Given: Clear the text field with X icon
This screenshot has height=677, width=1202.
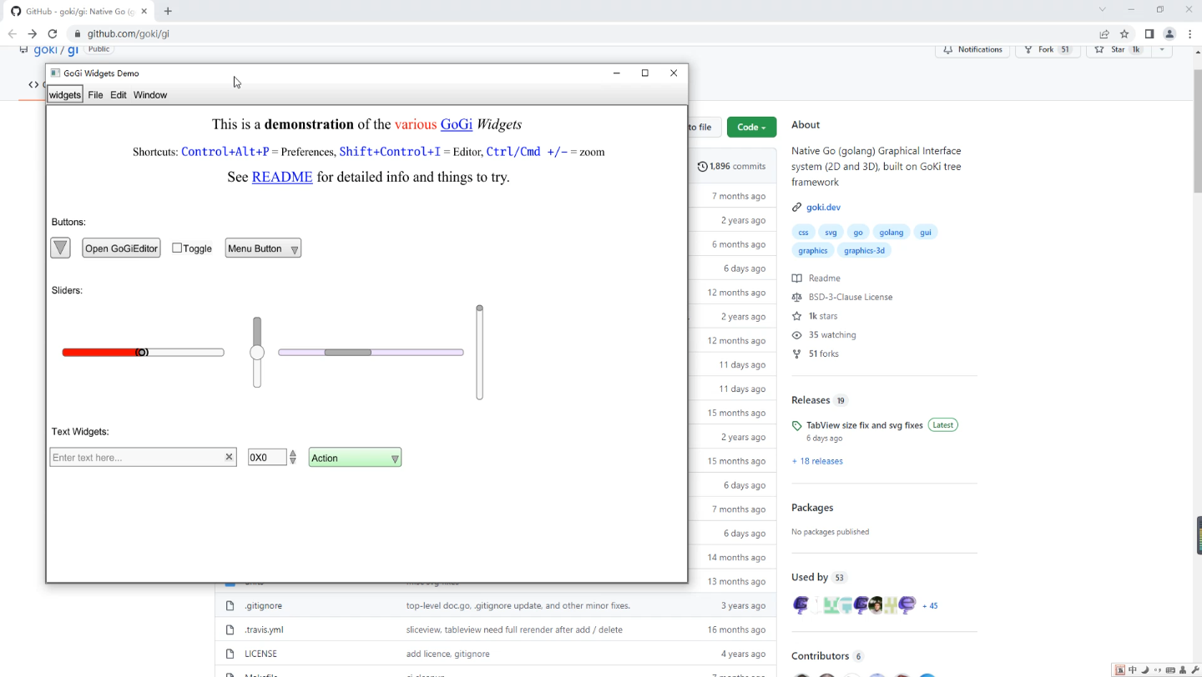Looking at the screenshot, I should pyautogui.click(x=229, y=457).
